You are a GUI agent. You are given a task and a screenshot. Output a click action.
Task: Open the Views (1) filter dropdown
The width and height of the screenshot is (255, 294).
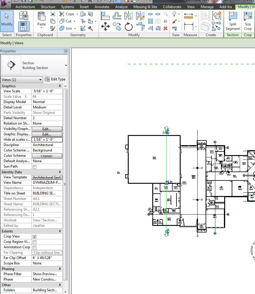point(22,80)
